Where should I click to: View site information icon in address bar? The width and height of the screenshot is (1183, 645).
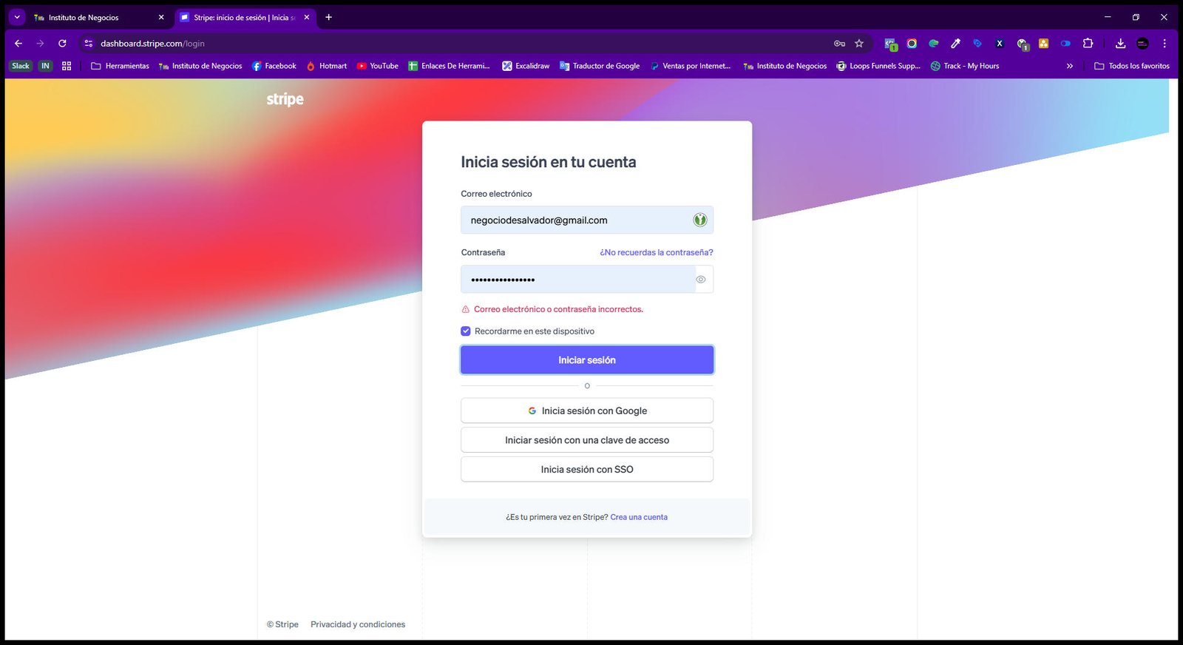click(89, 44)
